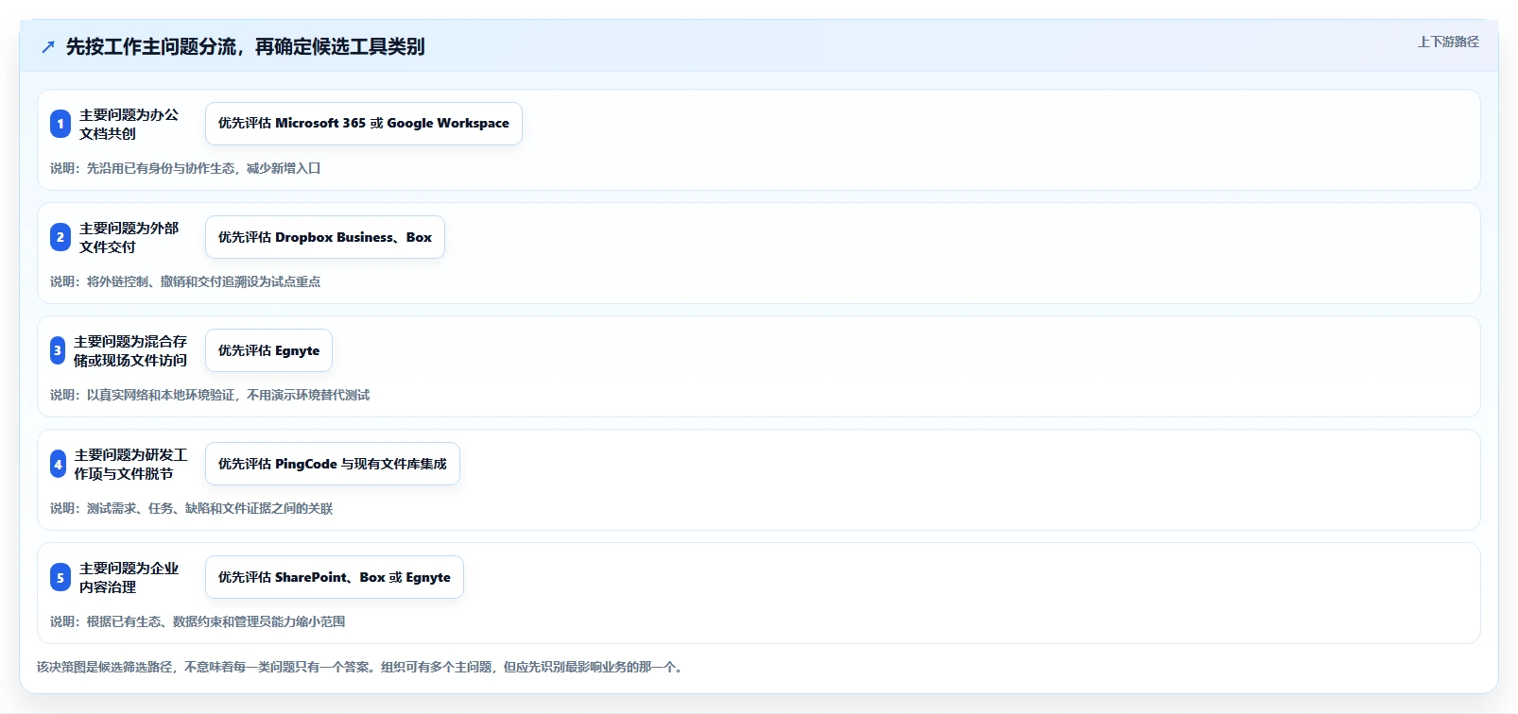Click the text 主要问题为研发工作项与文件脱节
Viewport: 1518px width, 714px height.
[130, 464]
